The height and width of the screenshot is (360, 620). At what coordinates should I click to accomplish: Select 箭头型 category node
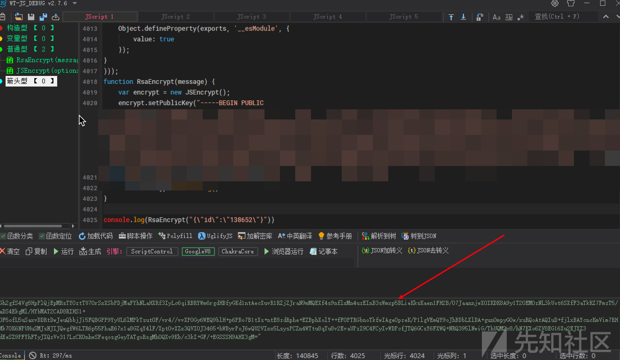(x=31, y=81)
